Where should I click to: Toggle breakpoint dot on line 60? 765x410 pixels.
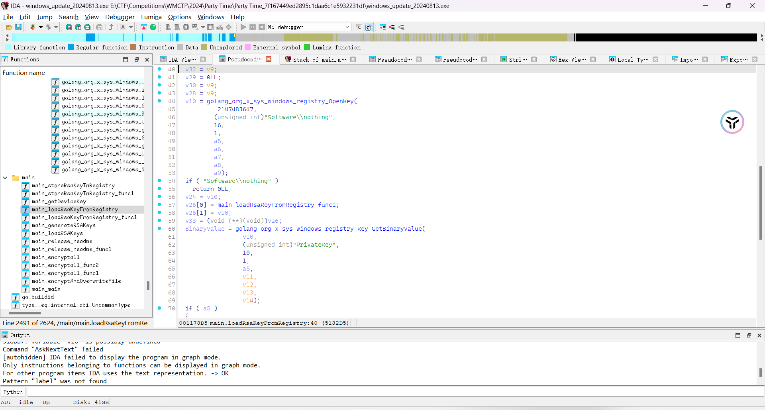click(159, 229)
